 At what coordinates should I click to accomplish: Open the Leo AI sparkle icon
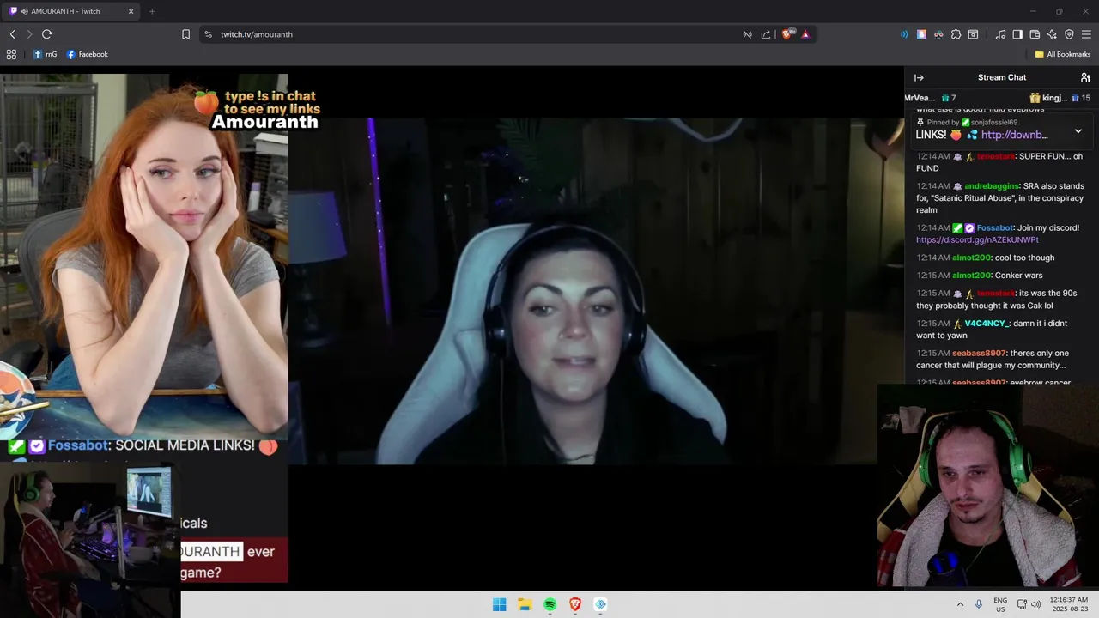(x=1052, y=34)
